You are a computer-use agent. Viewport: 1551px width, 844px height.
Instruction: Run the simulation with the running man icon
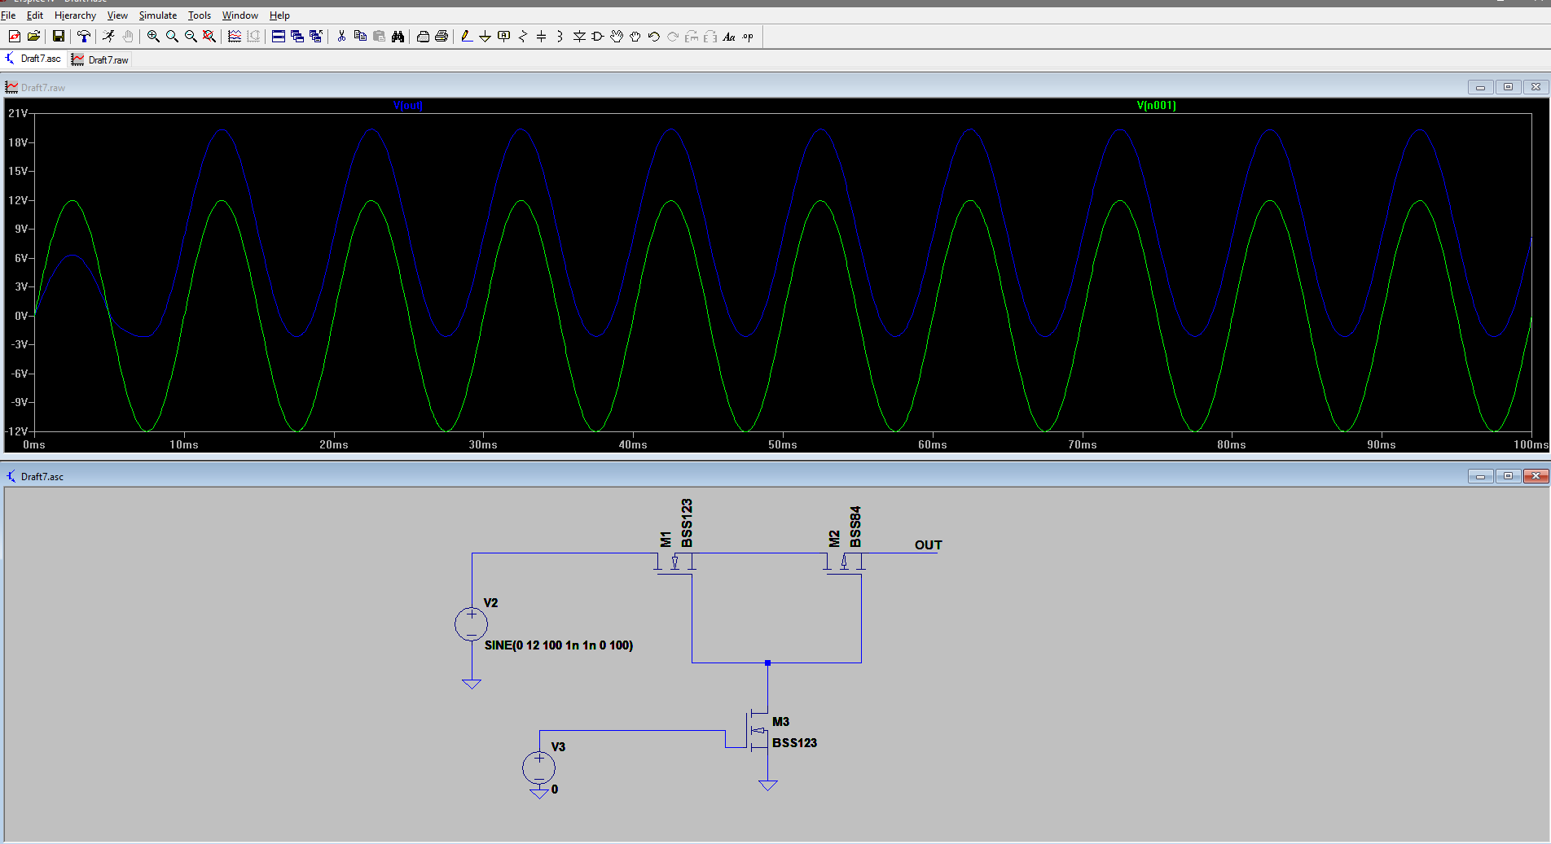tap(108, 36)
